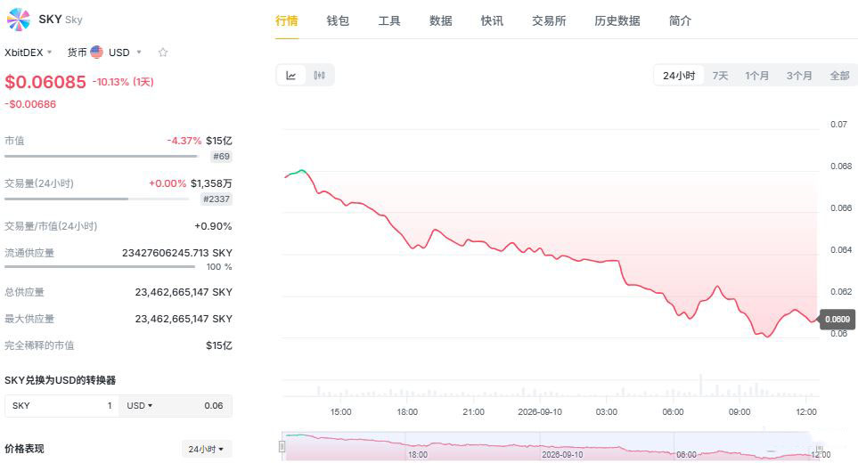858x463 pixels.
Task: Select the 7天 chart range
Action: point(720,76)
